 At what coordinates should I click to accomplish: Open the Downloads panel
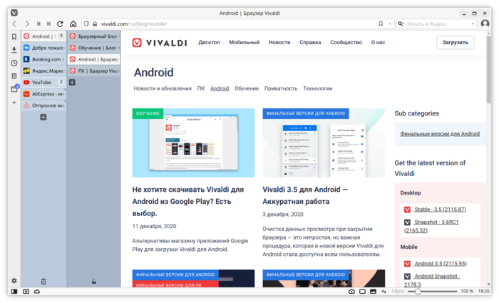[x=14, y=49]
